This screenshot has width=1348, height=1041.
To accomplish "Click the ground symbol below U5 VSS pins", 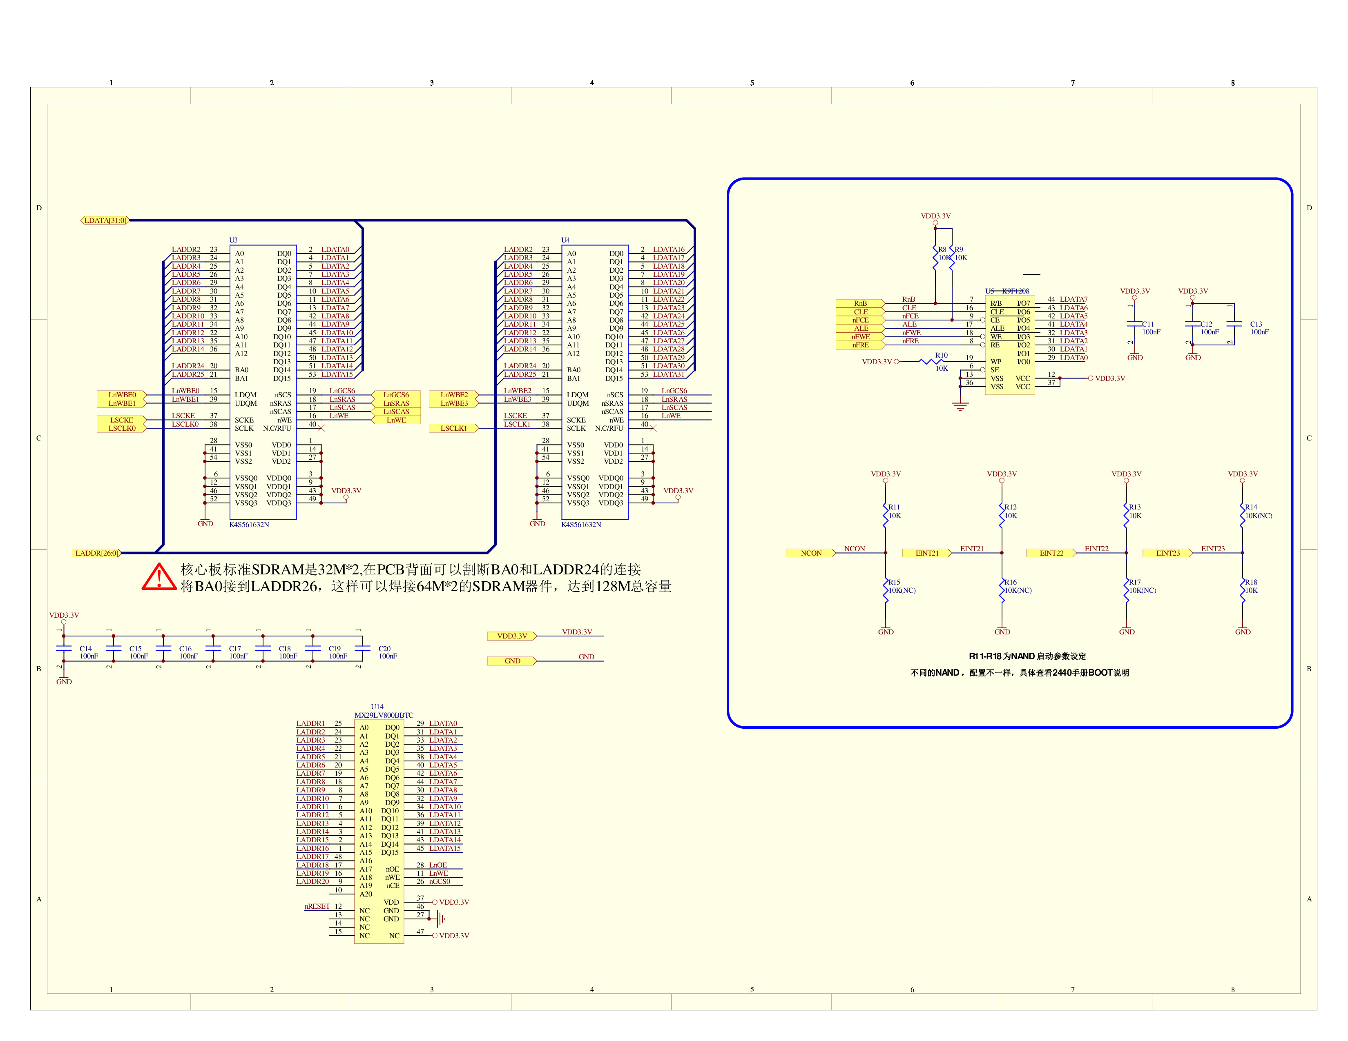I will [960, 407].
